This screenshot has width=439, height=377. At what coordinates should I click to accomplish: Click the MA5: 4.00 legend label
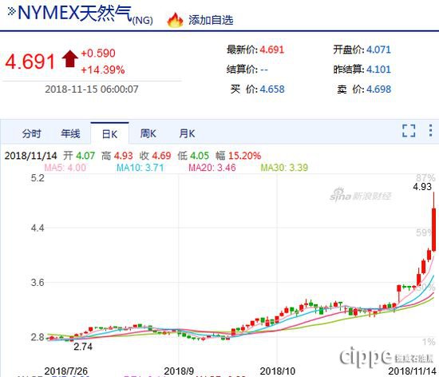65,168
